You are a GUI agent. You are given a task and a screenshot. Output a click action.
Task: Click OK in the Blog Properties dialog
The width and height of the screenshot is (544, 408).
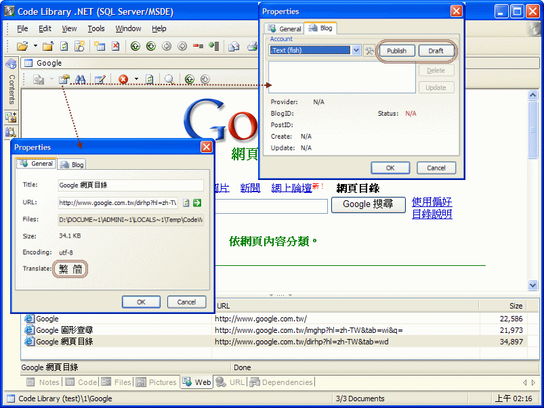pyautogui.click(x=390, y=168)
